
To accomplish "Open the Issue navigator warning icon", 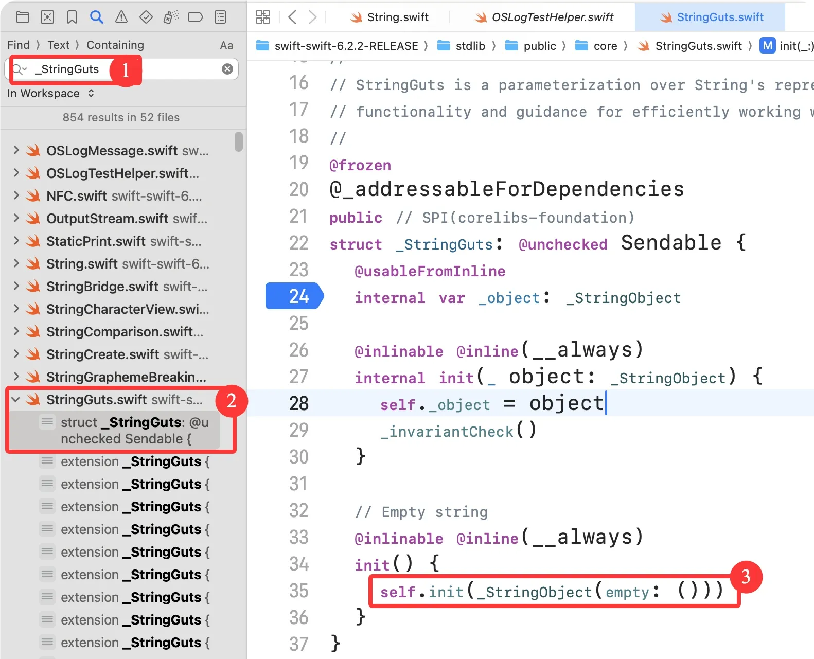I will [x=121, y=17].
